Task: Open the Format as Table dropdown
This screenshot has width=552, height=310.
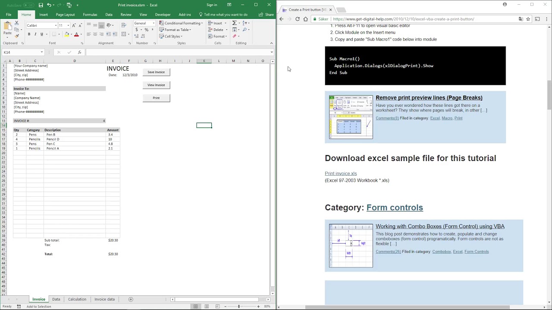Action: (x=175, y=30)
